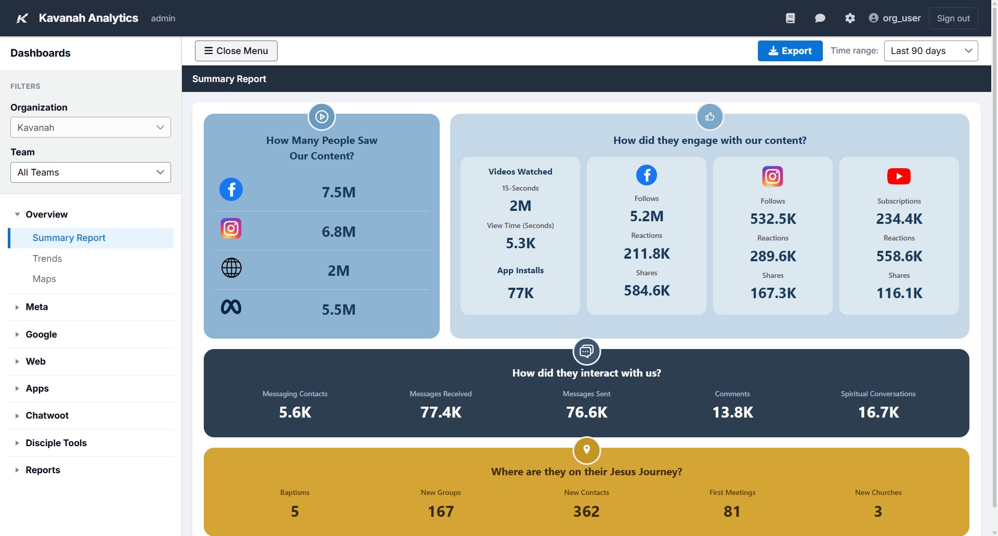Click the New Churches value 3
998x536 pixels.
pyautogui.click(x=878, y=512)
